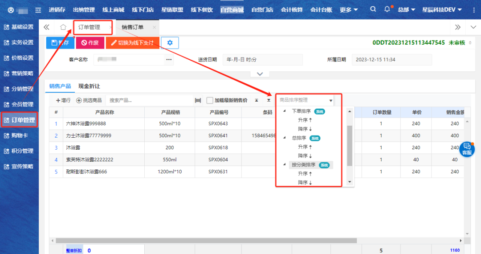Viewport: 481px width, 254px height.
Task: Click the 搜索产品 search input field
Action: (149, 100)
